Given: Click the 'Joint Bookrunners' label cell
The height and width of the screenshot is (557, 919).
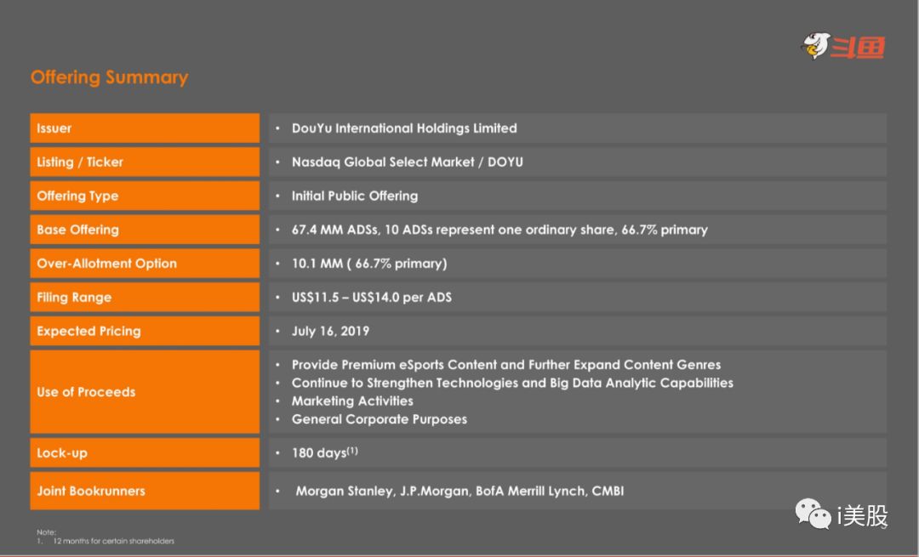Looking at the screenshot, I should [145, 491].
